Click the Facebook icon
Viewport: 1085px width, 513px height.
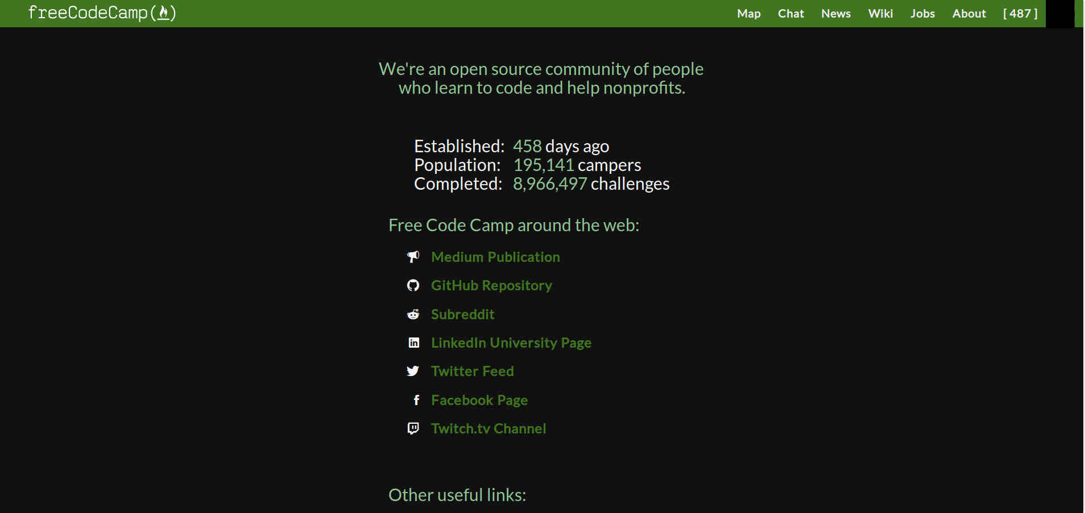[417, 399]
